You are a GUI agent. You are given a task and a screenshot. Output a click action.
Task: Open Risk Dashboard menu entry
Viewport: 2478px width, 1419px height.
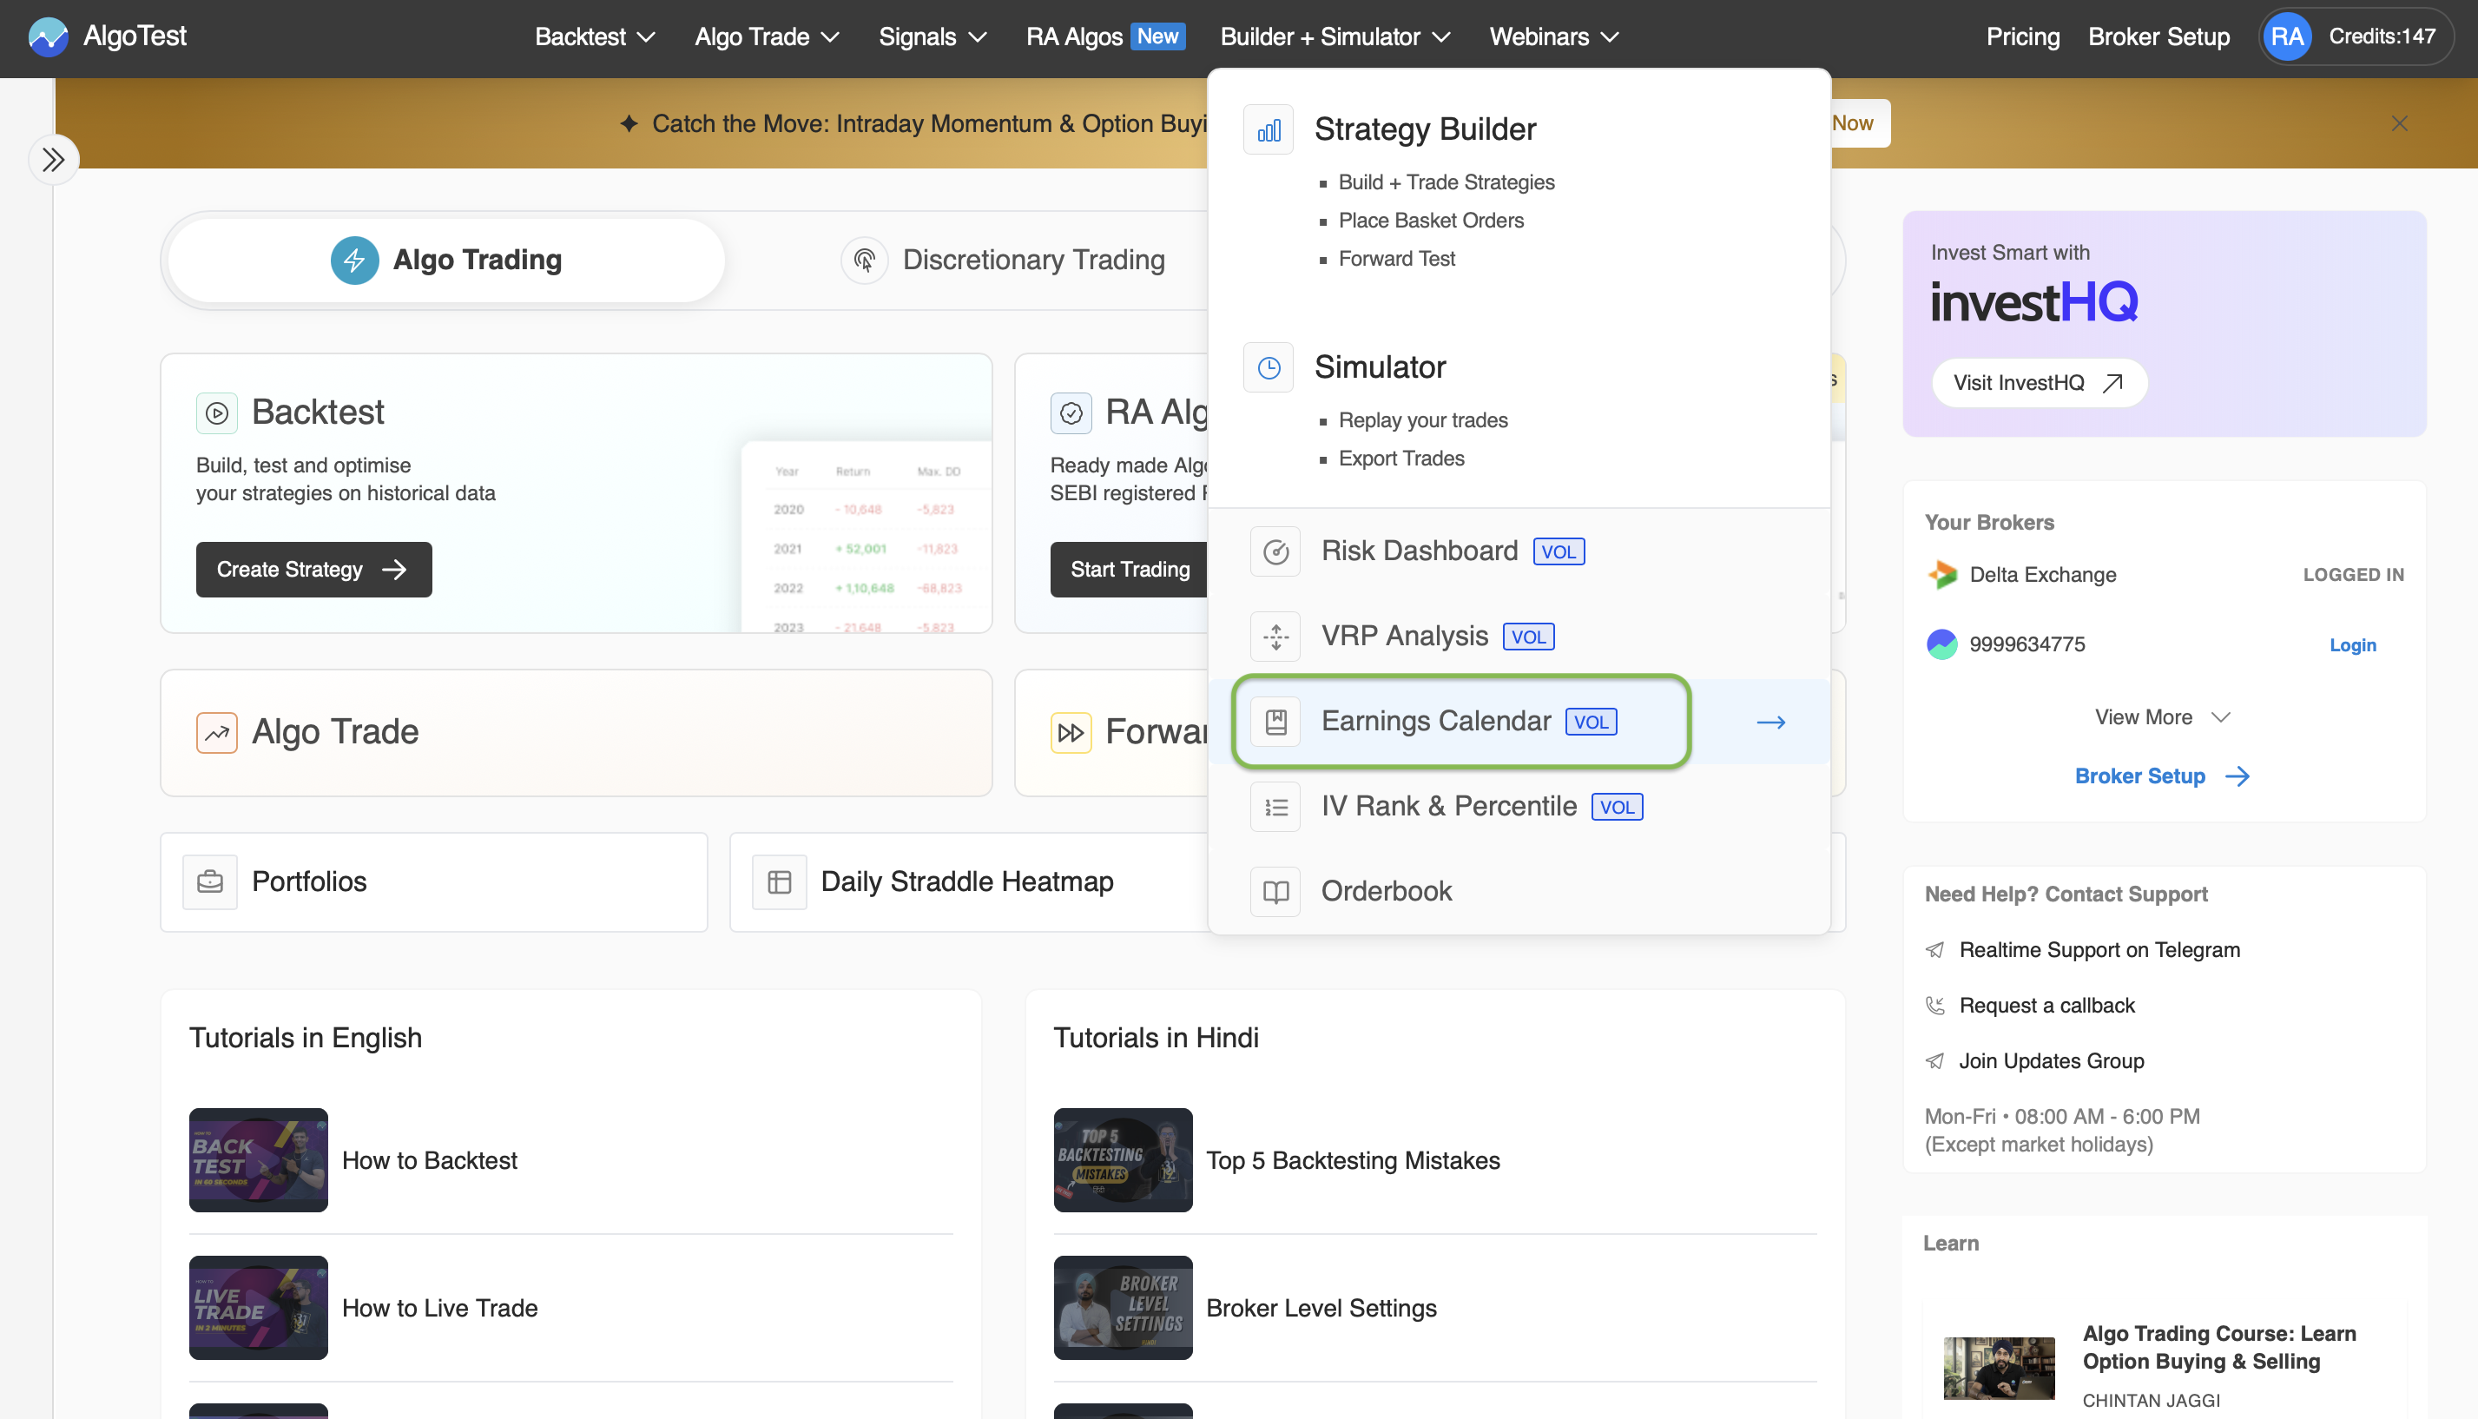[1519, 551]
